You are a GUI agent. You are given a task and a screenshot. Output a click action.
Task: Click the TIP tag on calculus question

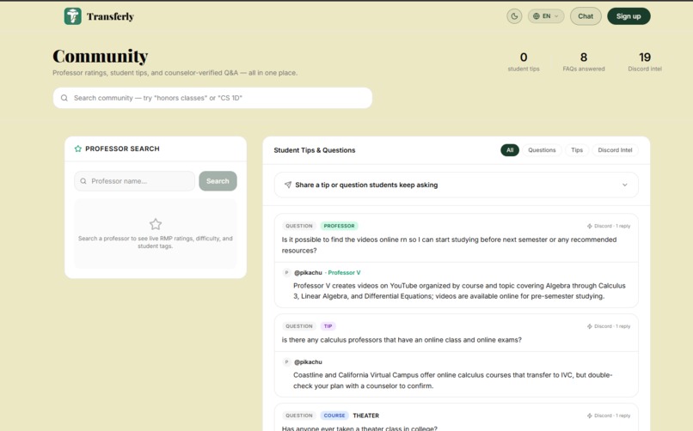[328, 326]
